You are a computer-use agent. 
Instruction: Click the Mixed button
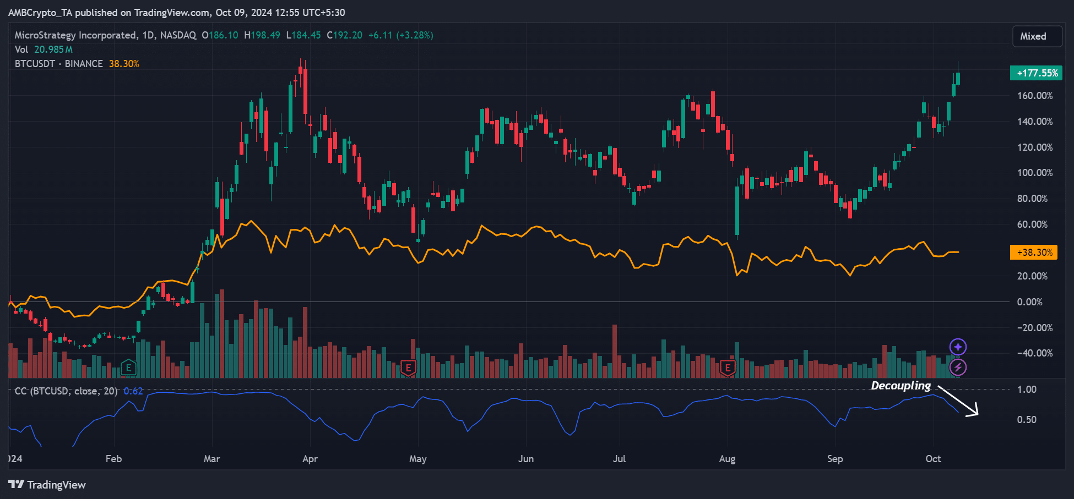click(1037, 36)
